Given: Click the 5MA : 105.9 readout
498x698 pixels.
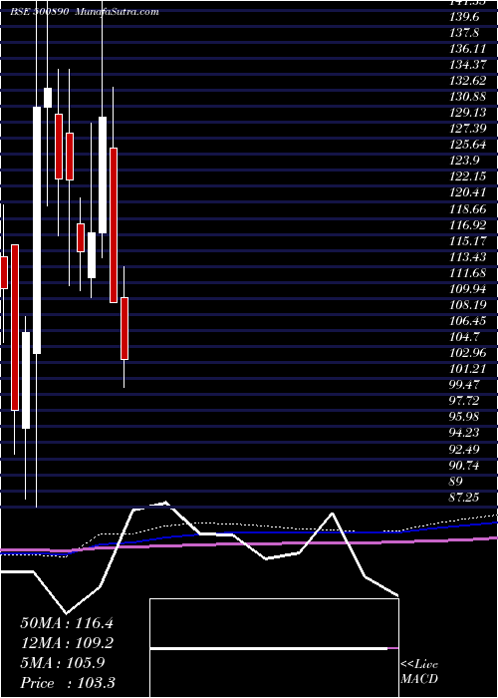Looking at the screenshot, I should click(62, 663).
